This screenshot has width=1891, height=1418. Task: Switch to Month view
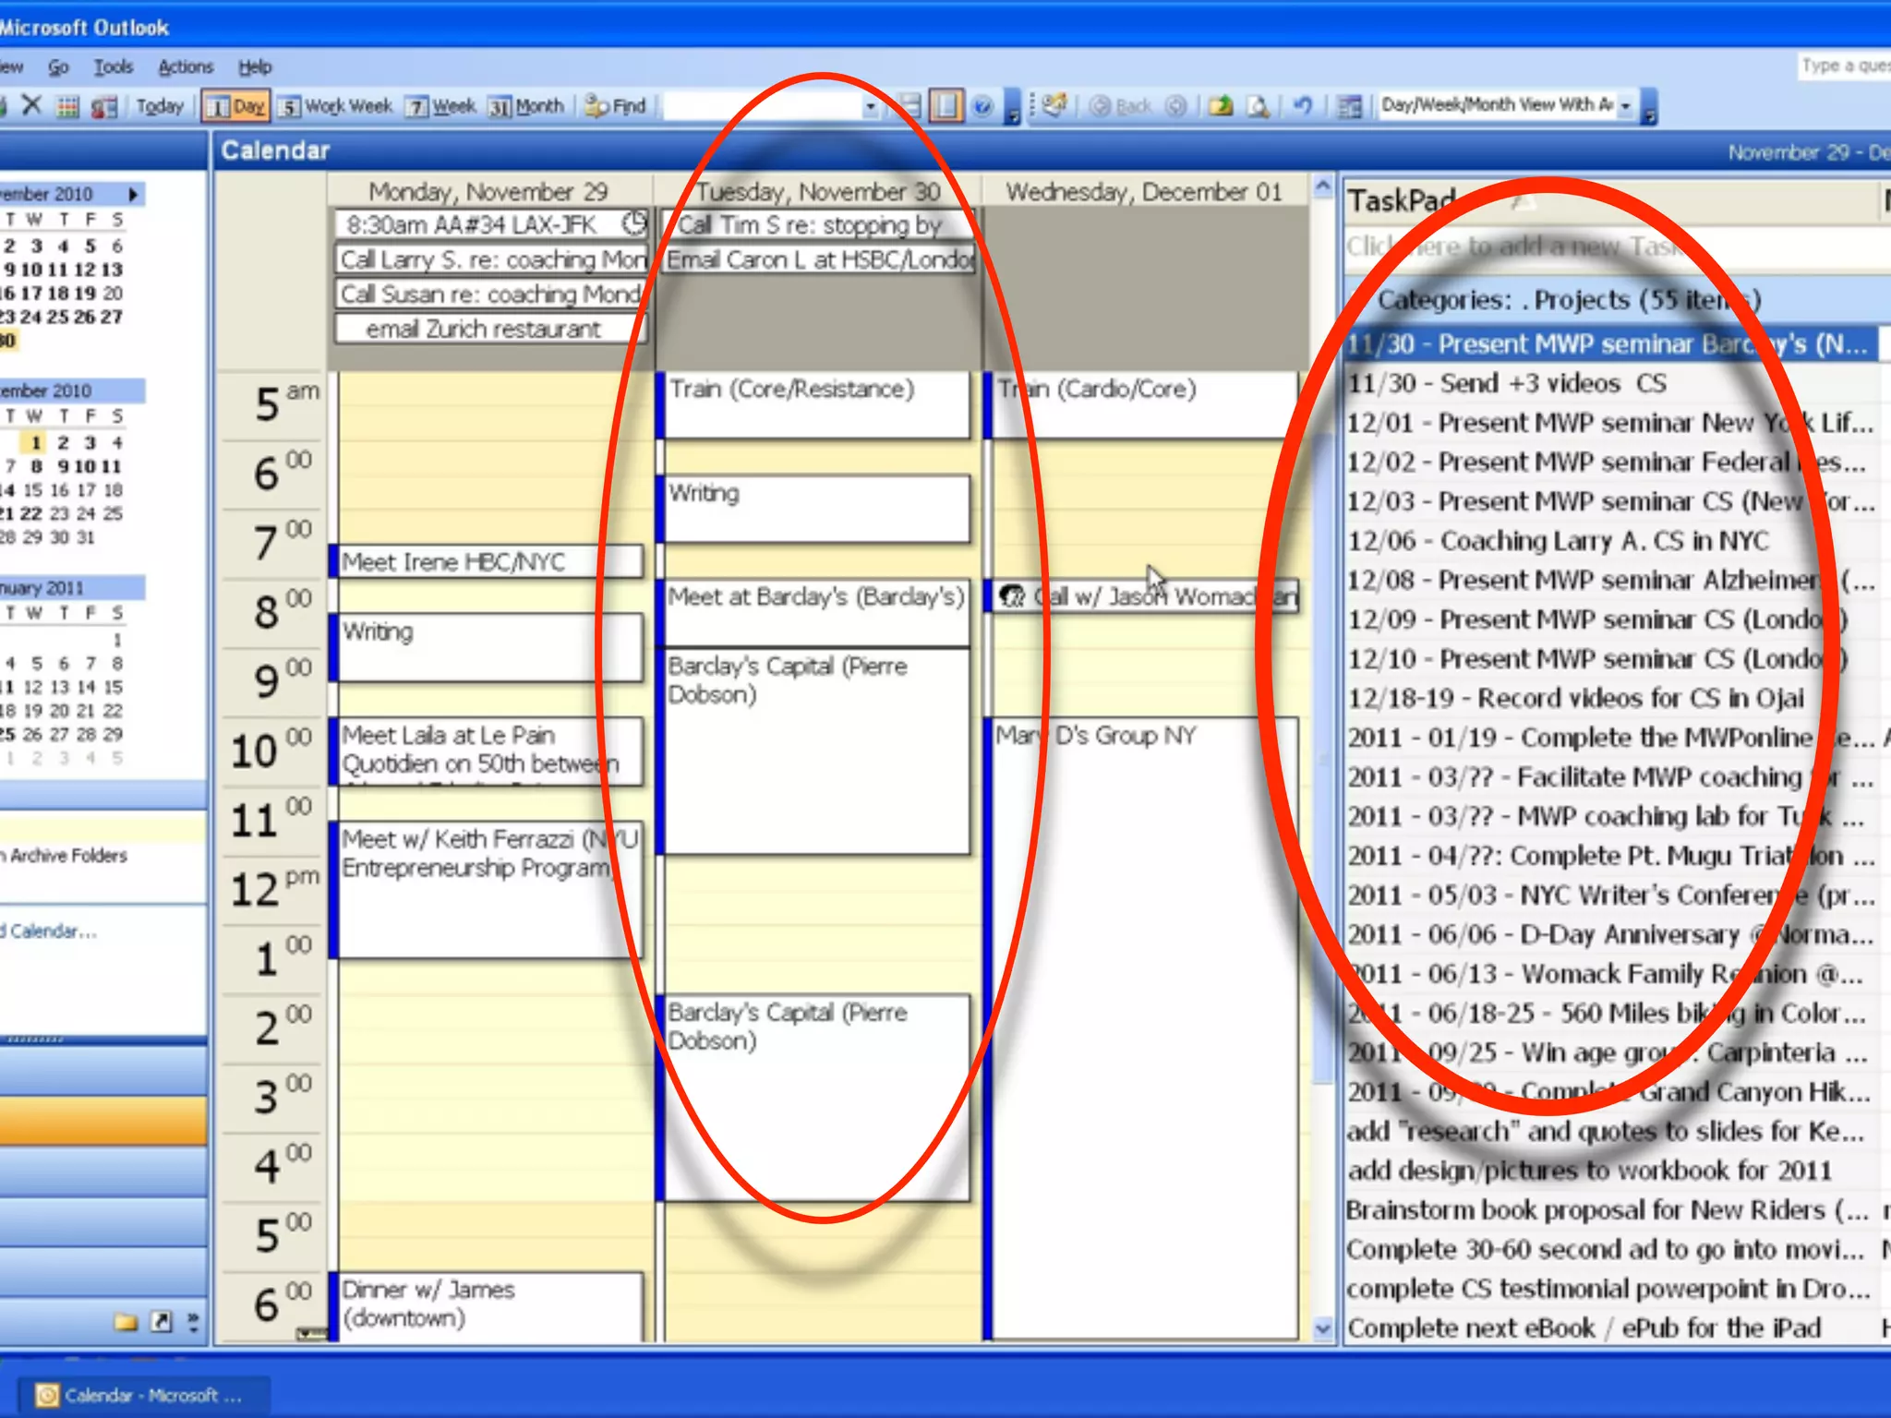click(x=526, y=106)
